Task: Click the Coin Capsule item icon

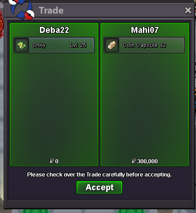Action: (112, 45)
